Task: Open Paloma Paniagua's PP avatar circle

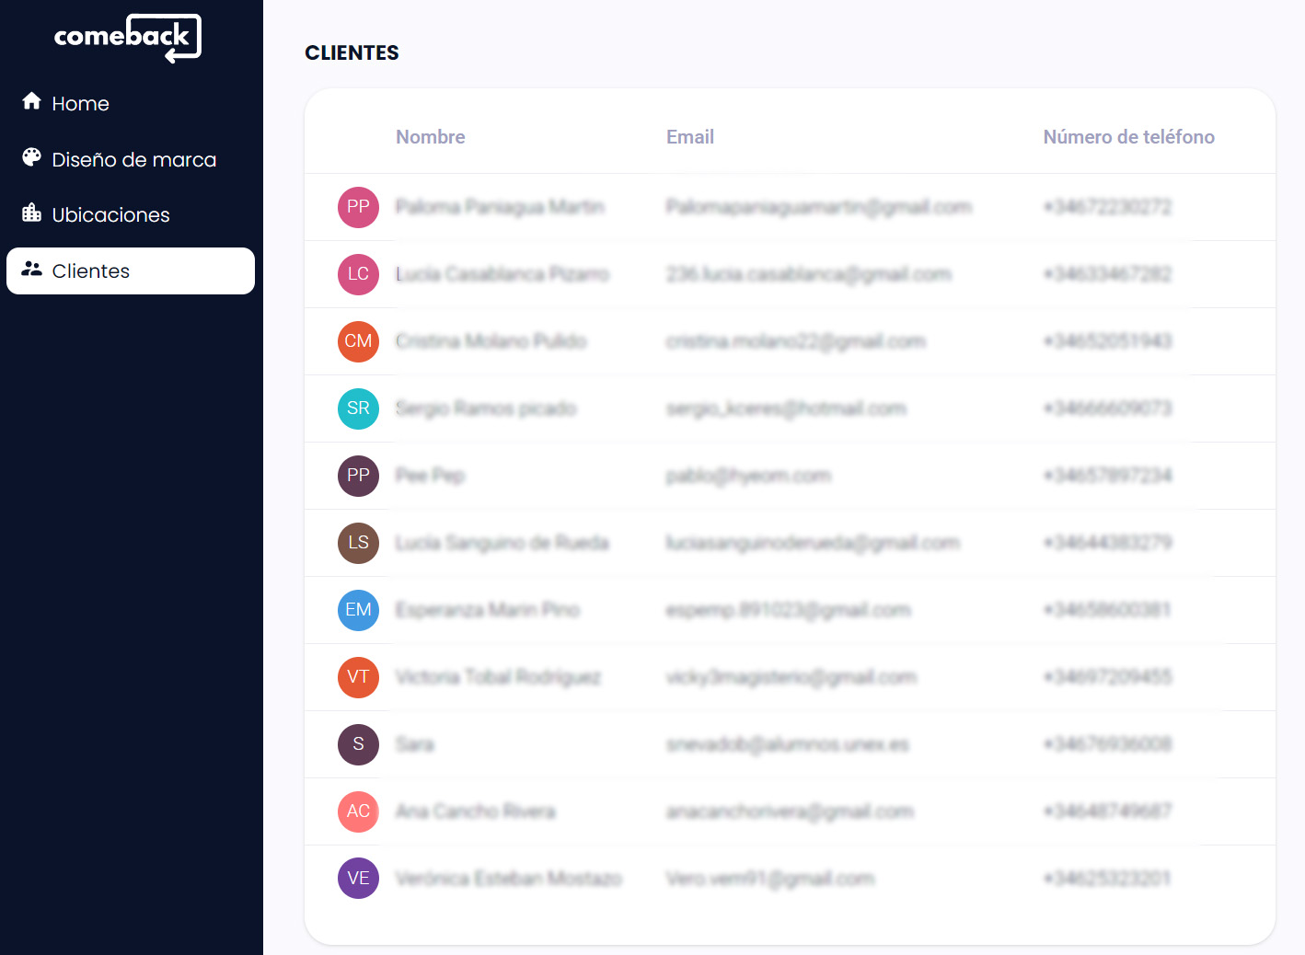Action: tap(358, 207)
